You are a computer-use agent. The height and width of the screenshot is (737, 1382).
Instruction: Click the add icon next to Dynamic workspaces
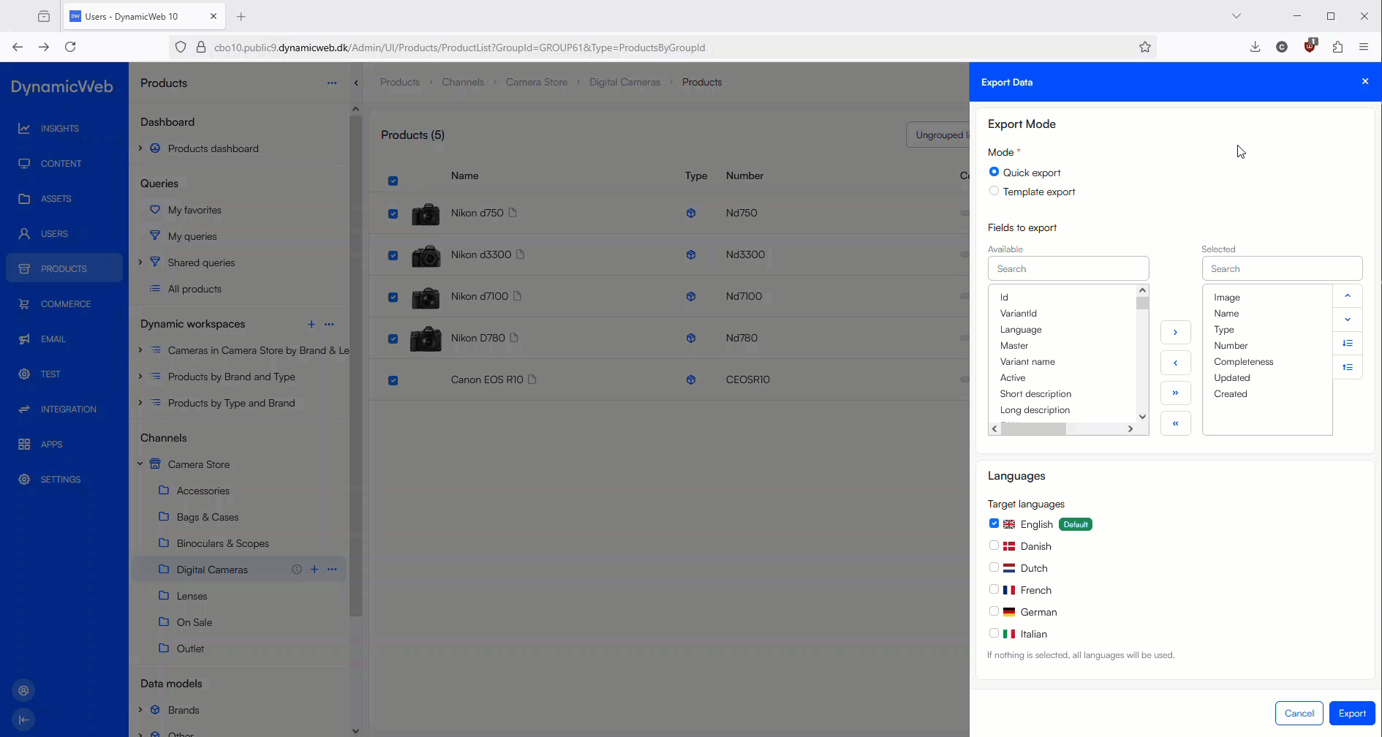311,324
